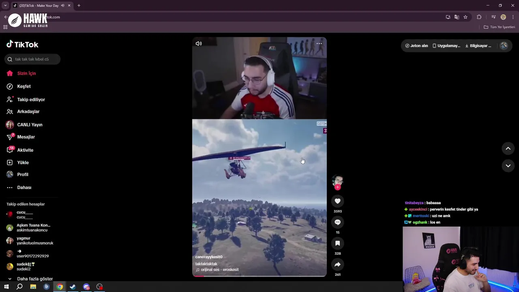Open Windows taskbar search
This screenshot has width=519, height=292.
pyautogui.click(x=19, y=287)
